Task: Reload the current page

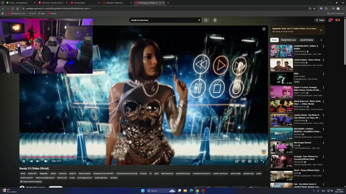Action: (x=12, y=8)
